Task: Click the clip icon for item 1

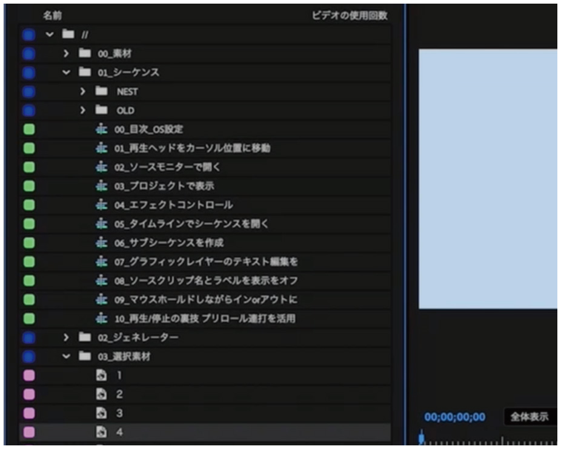Action: tap(101, 375)
